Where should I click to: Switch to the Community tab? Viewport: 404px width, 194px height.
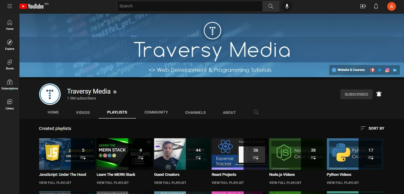(156, 112)
